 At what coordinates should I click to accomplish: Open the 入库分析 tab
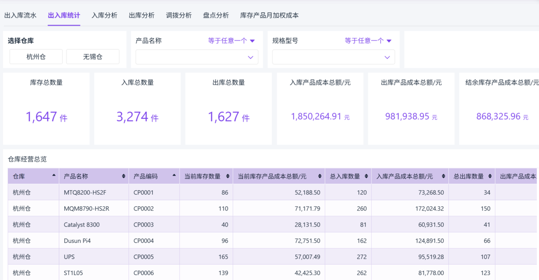[x=104, y=15]
